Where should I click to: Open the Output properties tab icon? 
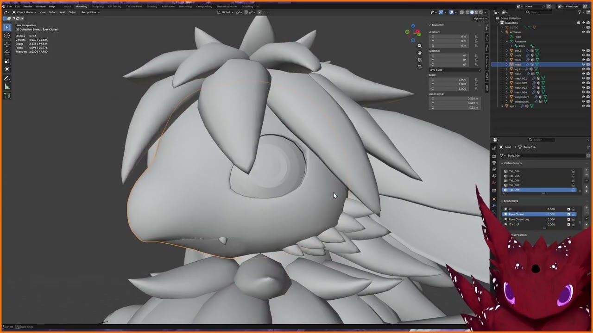click(494, 163)
